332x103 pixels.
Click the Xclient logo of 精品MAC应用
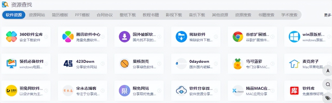(x=238, y=91)
